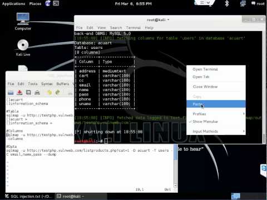Viewport: 267px width, 200px height.
Task: Open terminal File menu
Action: click(x=79, y=28)
